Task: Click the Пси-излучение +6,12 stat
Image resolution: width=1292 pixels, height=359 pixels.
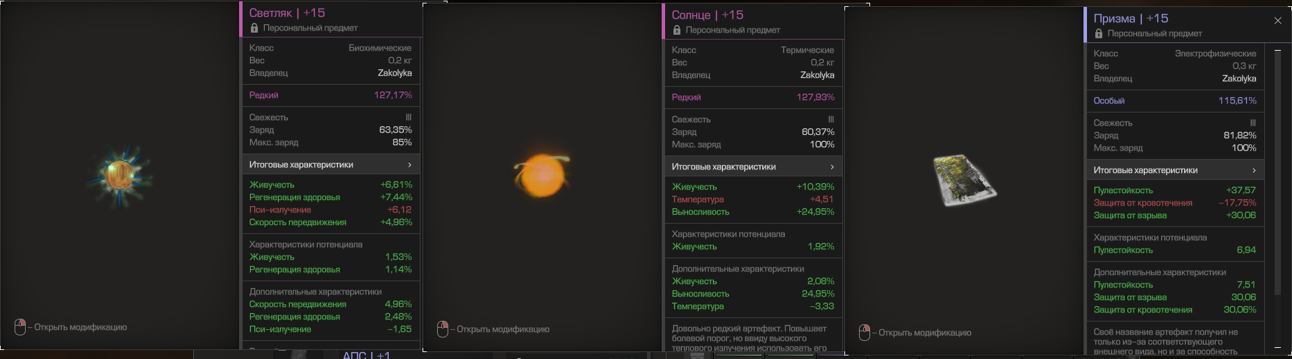Action: [x=331, y=210]
